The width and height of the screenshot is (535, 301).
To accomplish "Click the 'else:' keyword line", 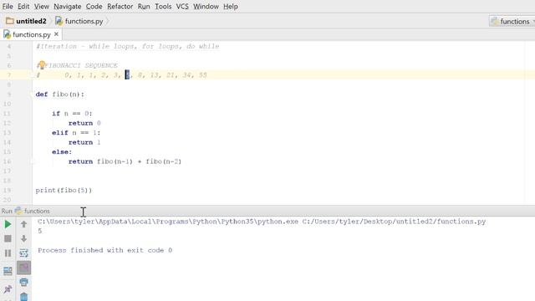I will (x=62, y=152).
